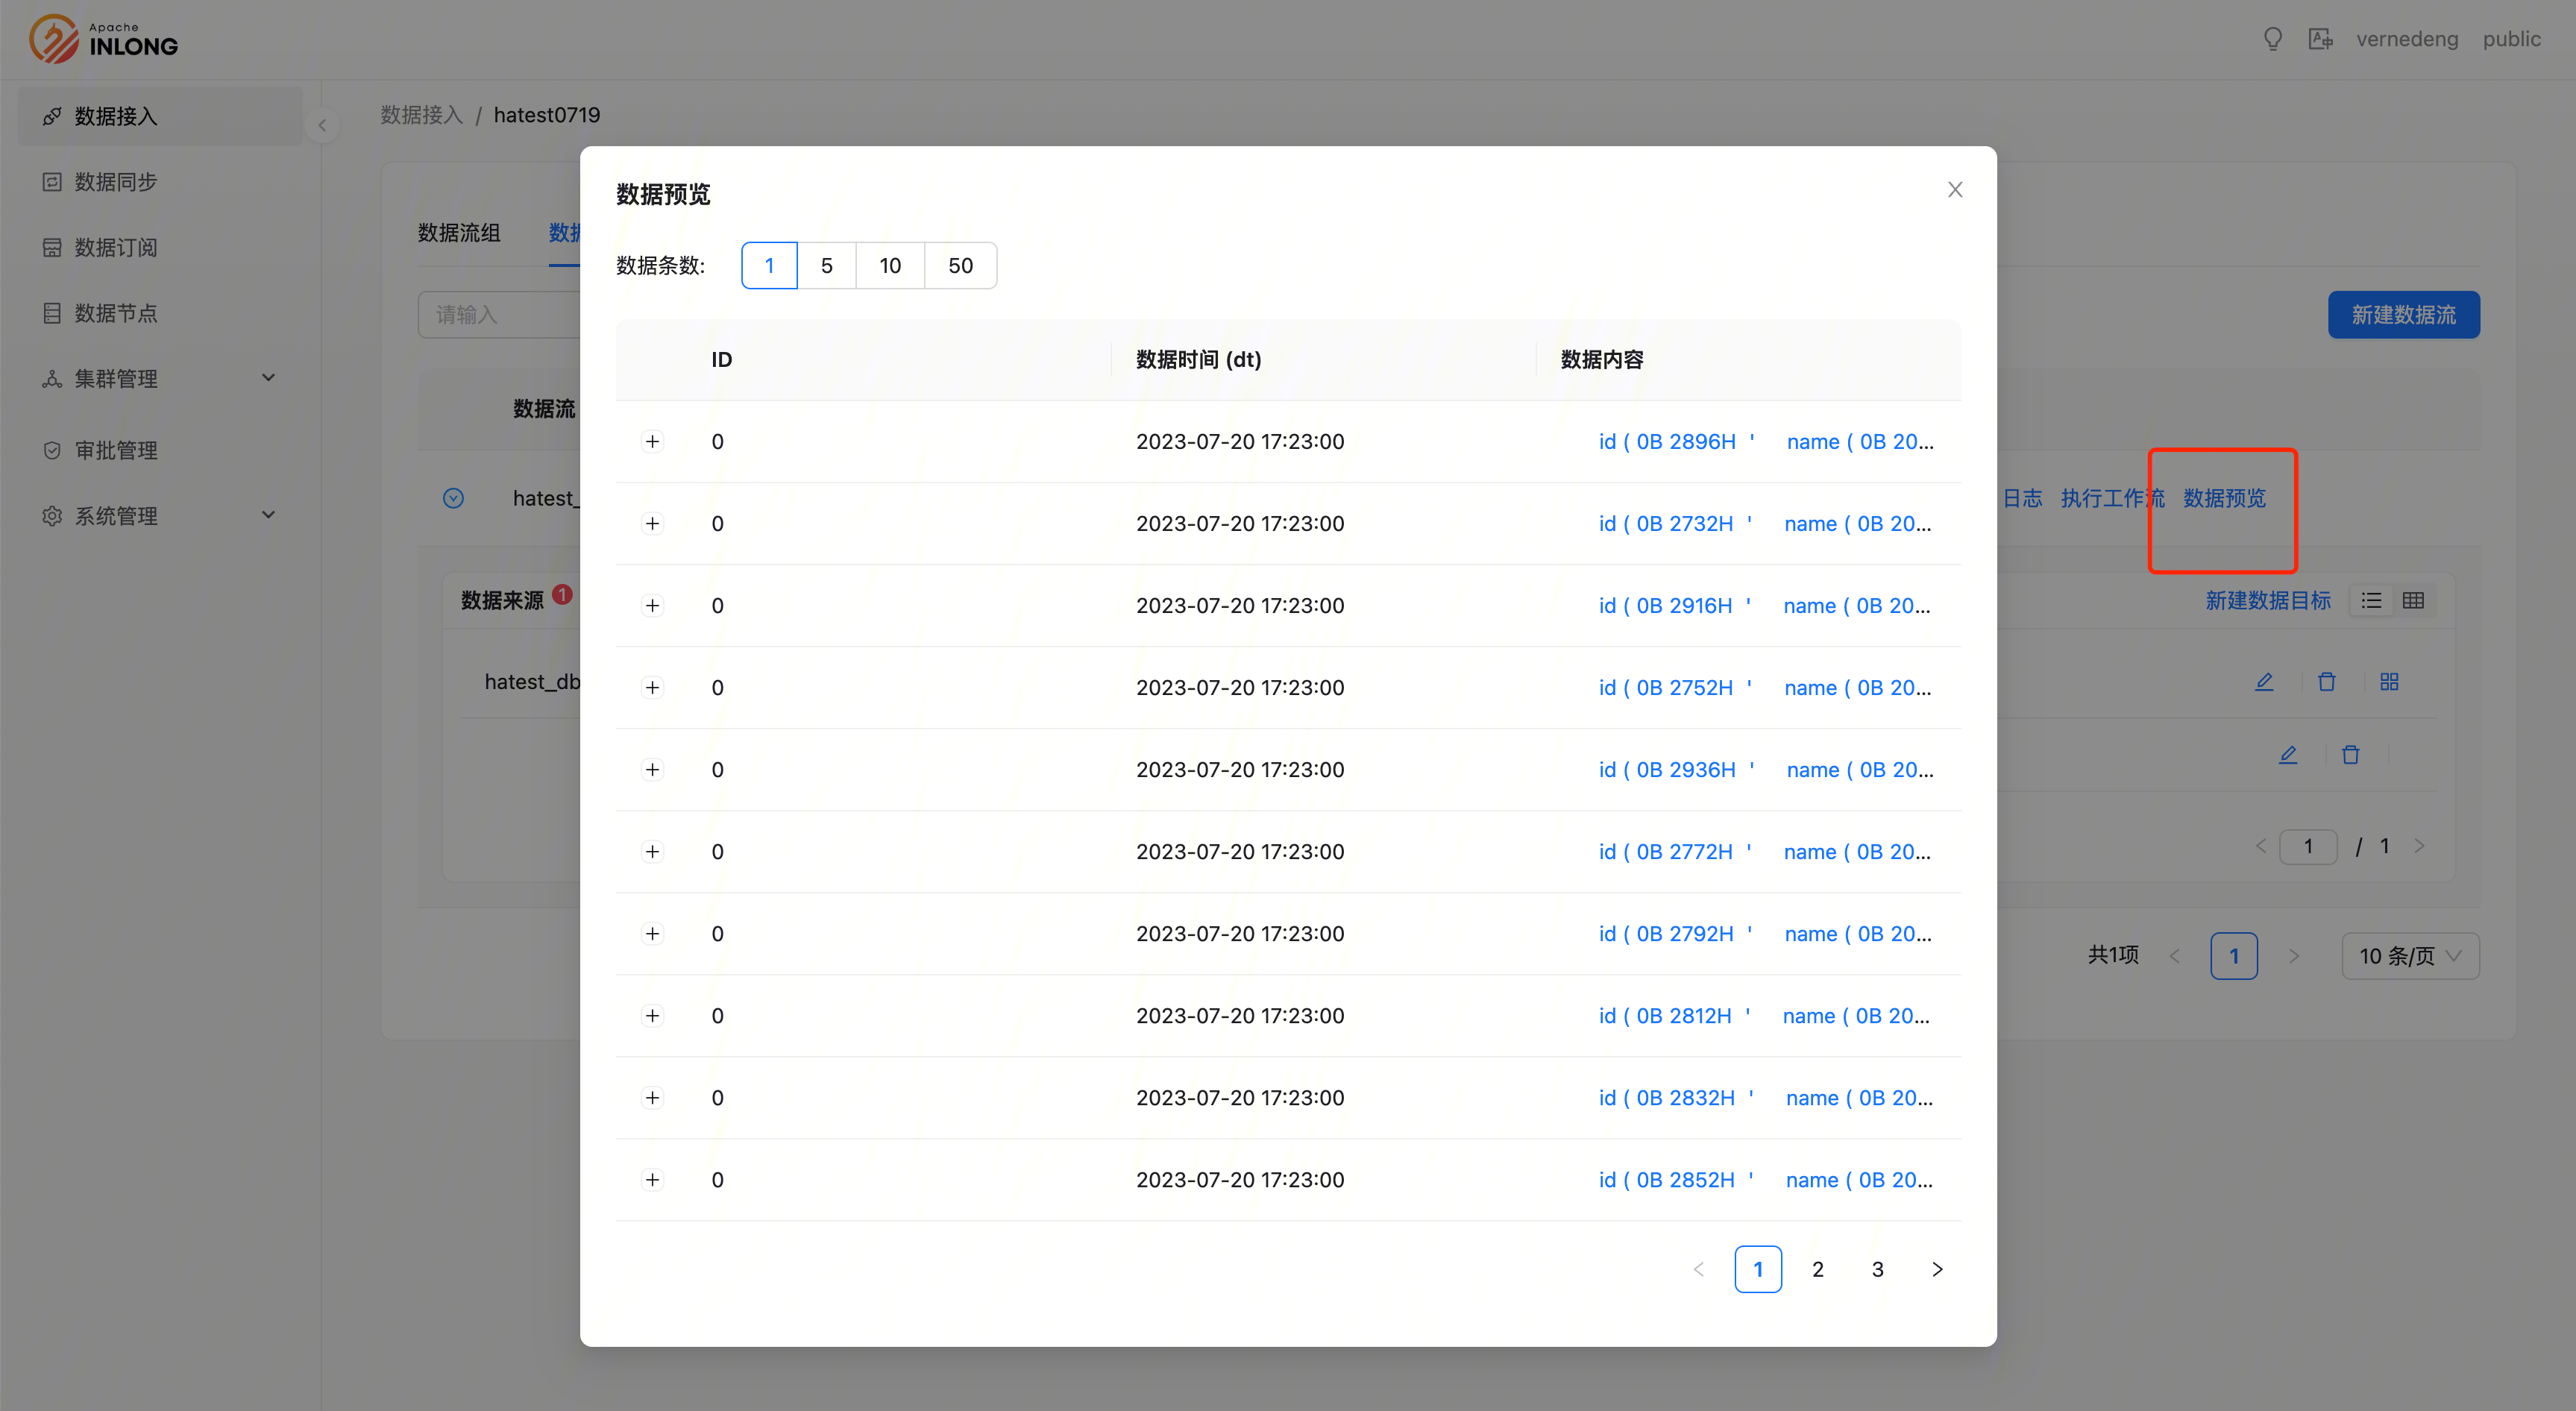
Task: Expand the row with id 0B 2916H
Action: coord(652,606)
